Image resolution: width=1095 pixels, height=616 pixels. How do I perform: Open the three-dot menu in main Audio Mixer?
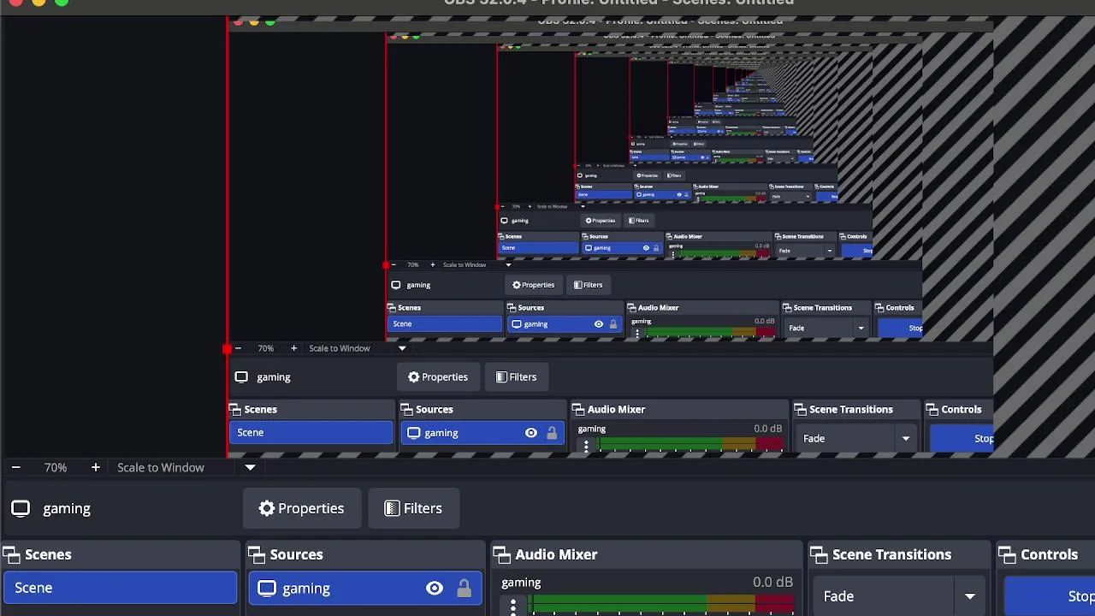[513, 607]
